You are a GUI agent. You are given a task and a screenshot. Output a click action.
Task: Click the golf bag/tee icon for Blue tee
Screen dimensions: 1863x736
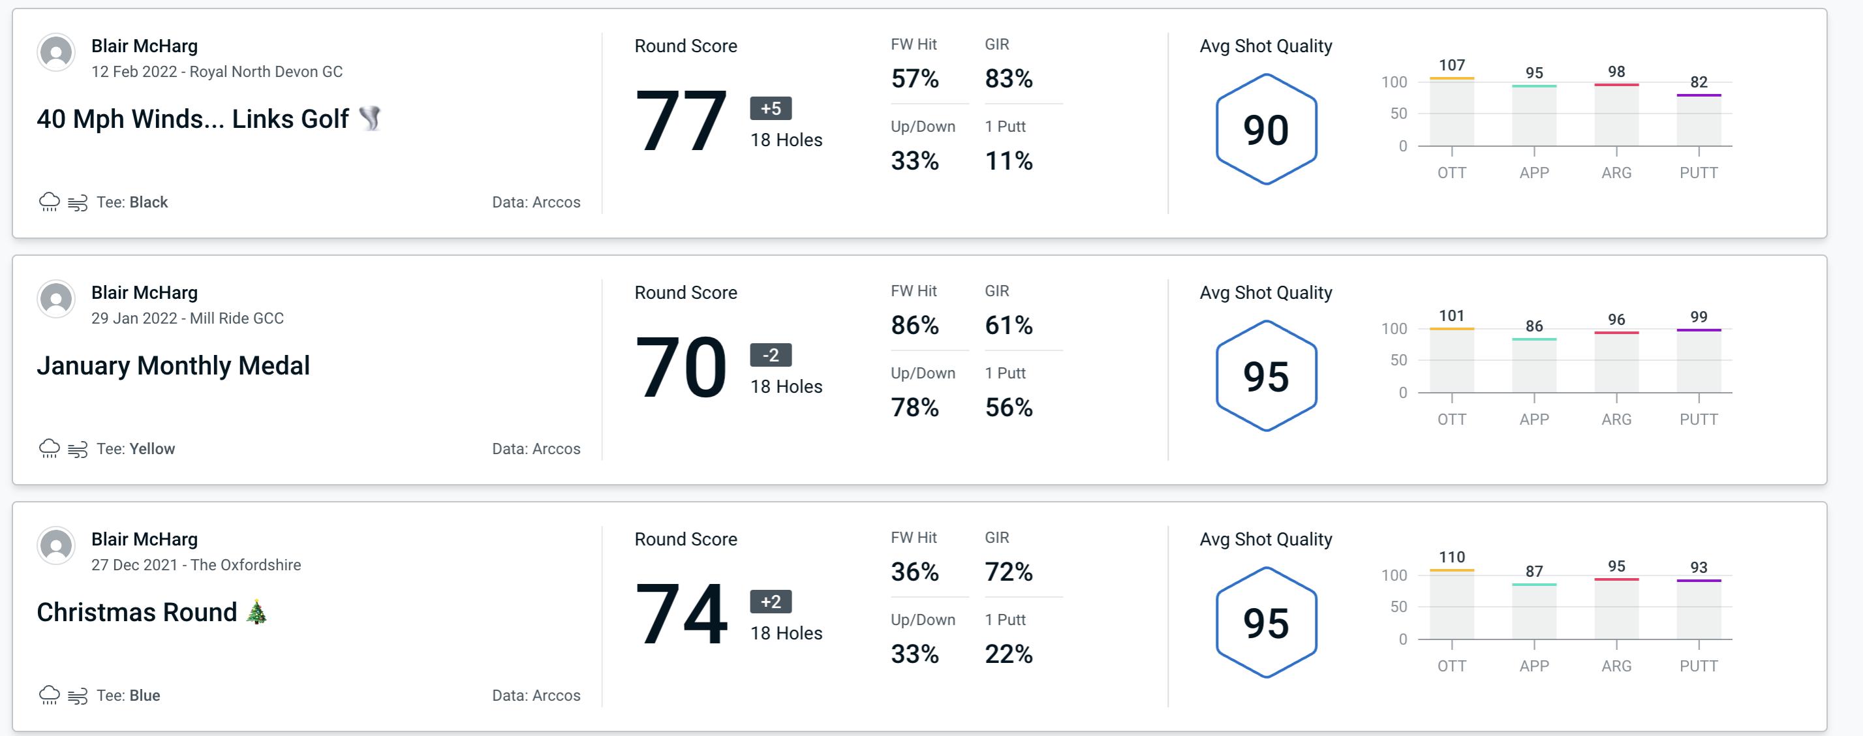coord(78,694)
